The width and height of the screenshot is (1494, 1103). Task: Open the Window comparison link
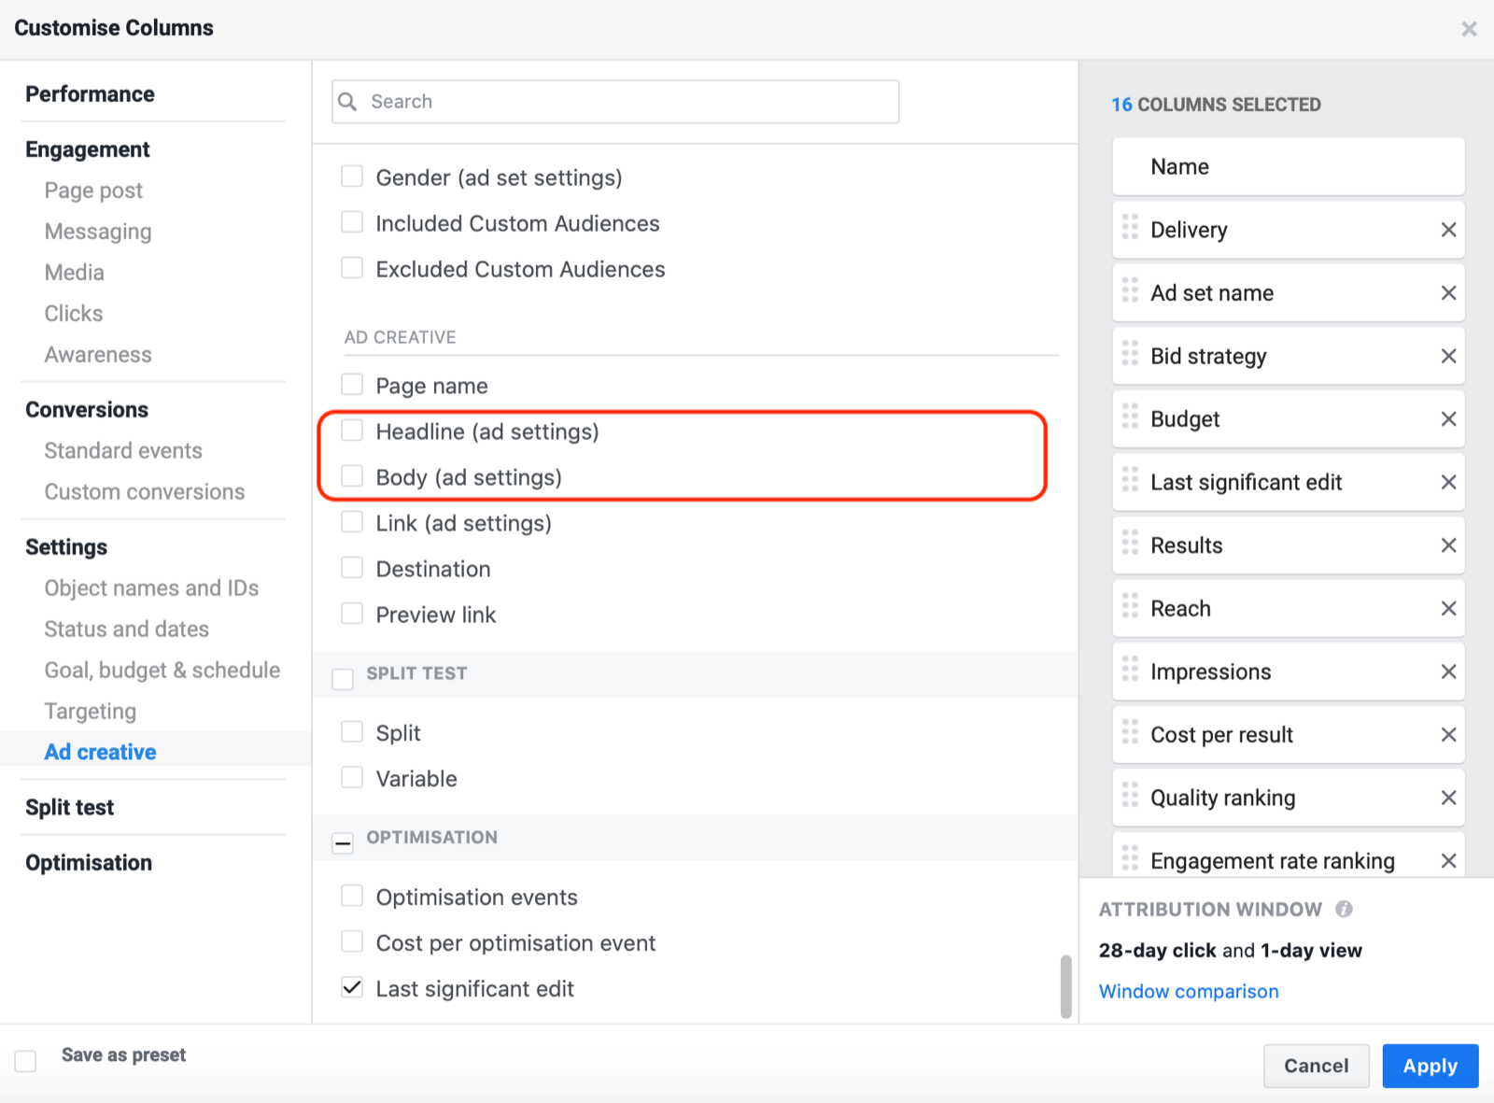1189,991
